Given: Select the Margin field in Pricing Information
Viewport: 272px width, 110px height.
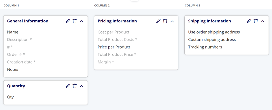Looking at the screenshot, I should pyautogui.click(x=106, y=62).
